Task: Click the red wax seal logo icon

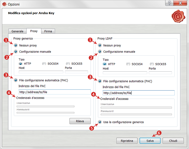Action: (178, 16)
